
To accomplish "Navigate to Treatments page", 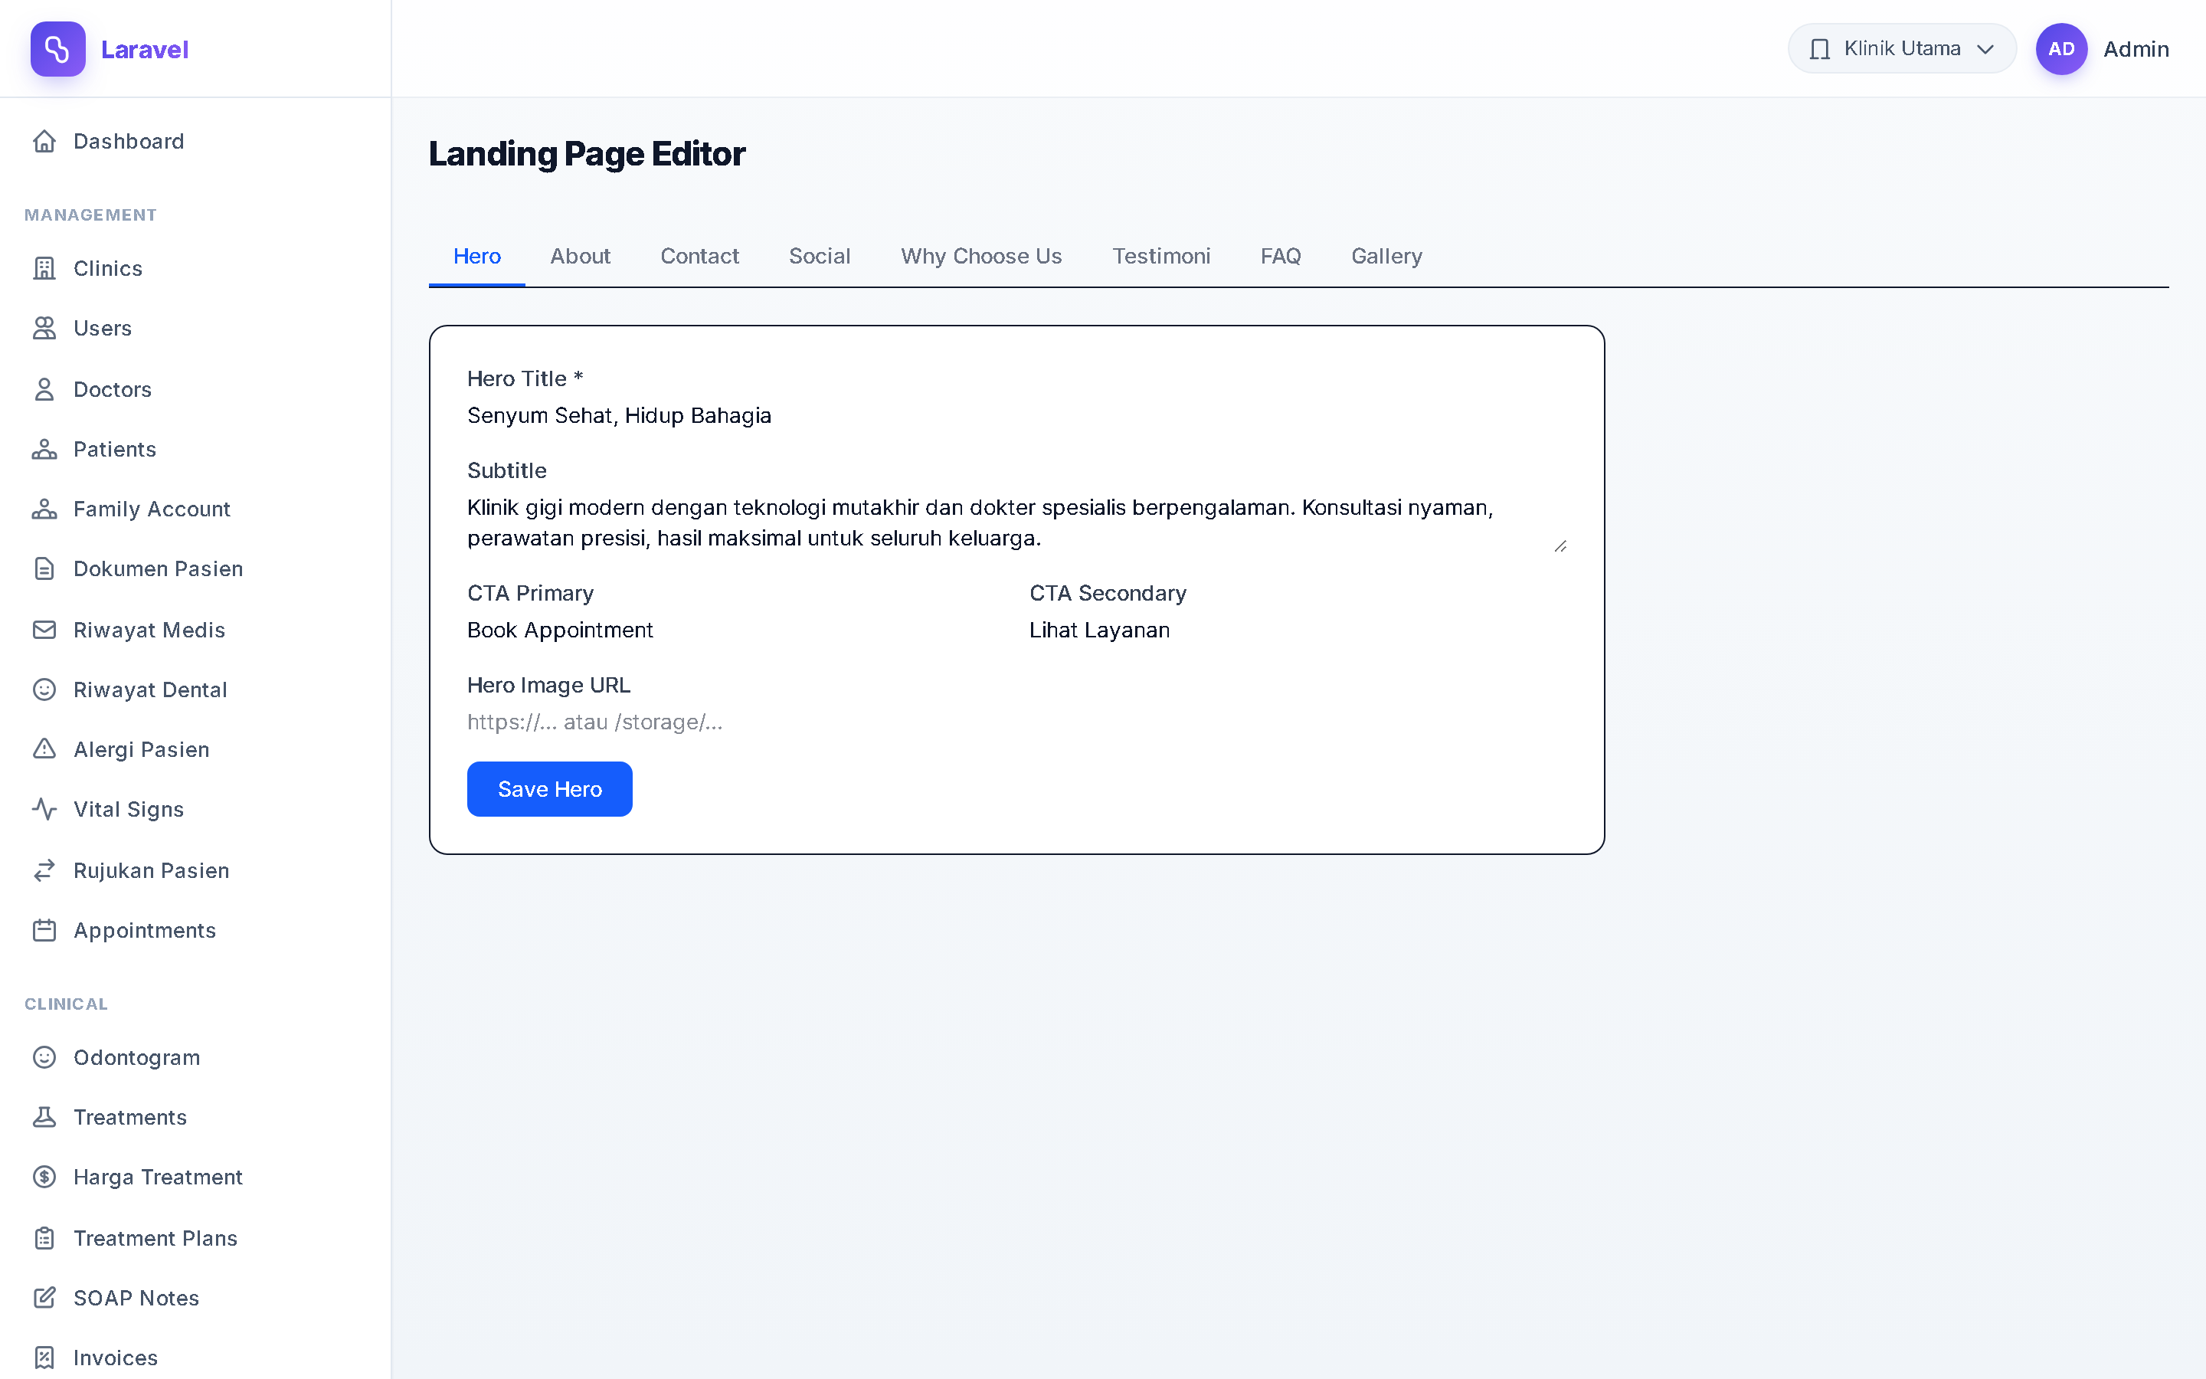I will pyautogui.click(x=195, y=1117).
